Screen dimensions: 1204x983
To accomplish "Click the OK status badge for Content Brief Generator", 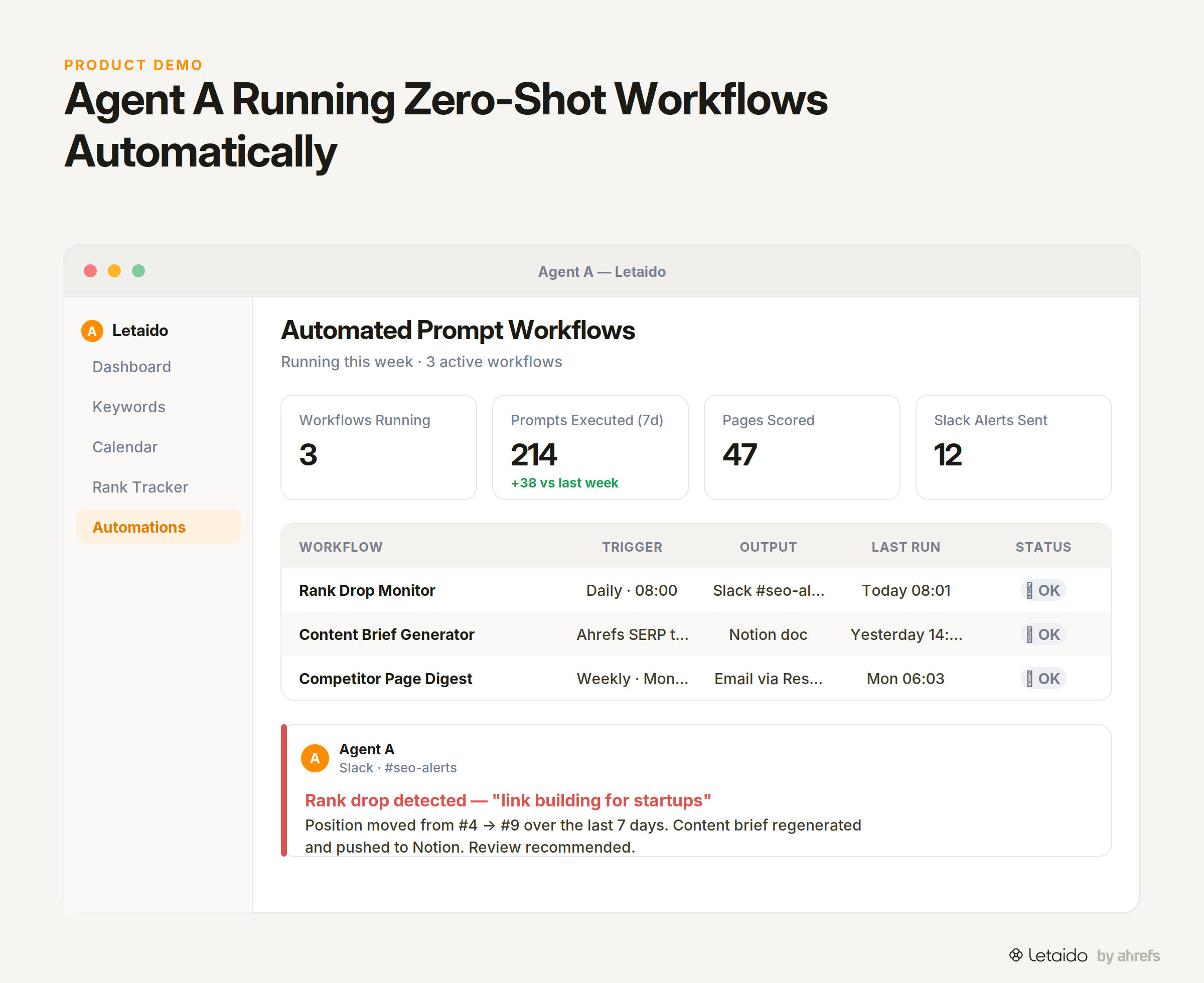I will (1043, 635).
